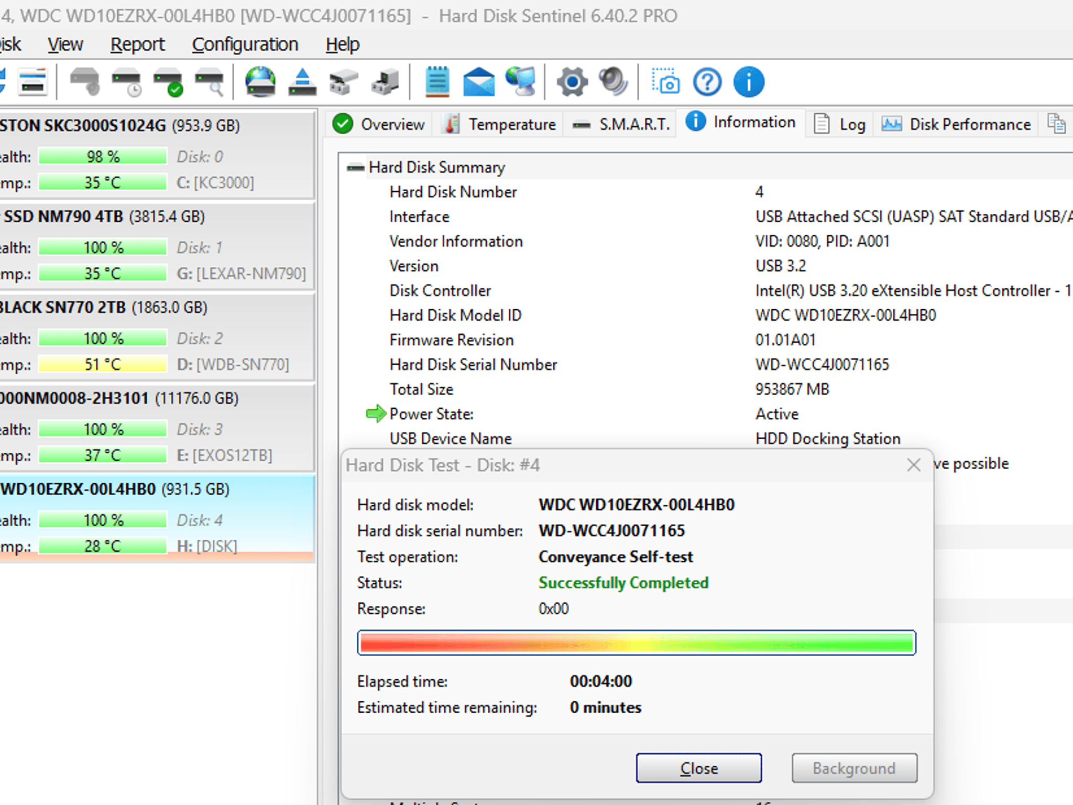Select the Information tab
The height and width of the screenshot is (805, 1073).
coord(741,122)
